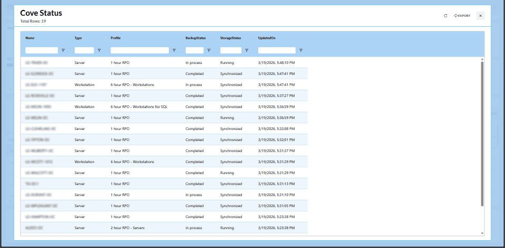The width and height of the screenshot is (505, 248).
Task: Open the UpdatedOn column filter icon
Action: pos(301,50)
